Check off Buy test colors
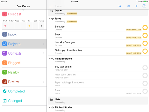The width and height of the screenshot is (149, 112). point(145,68)
